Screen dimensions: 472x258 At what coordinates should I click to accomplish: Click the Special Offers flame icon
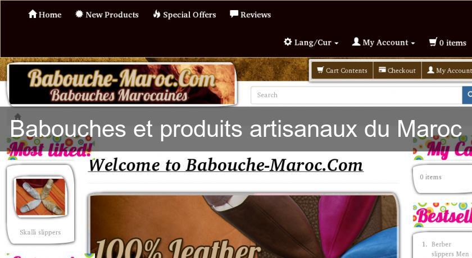pos(157,14)
